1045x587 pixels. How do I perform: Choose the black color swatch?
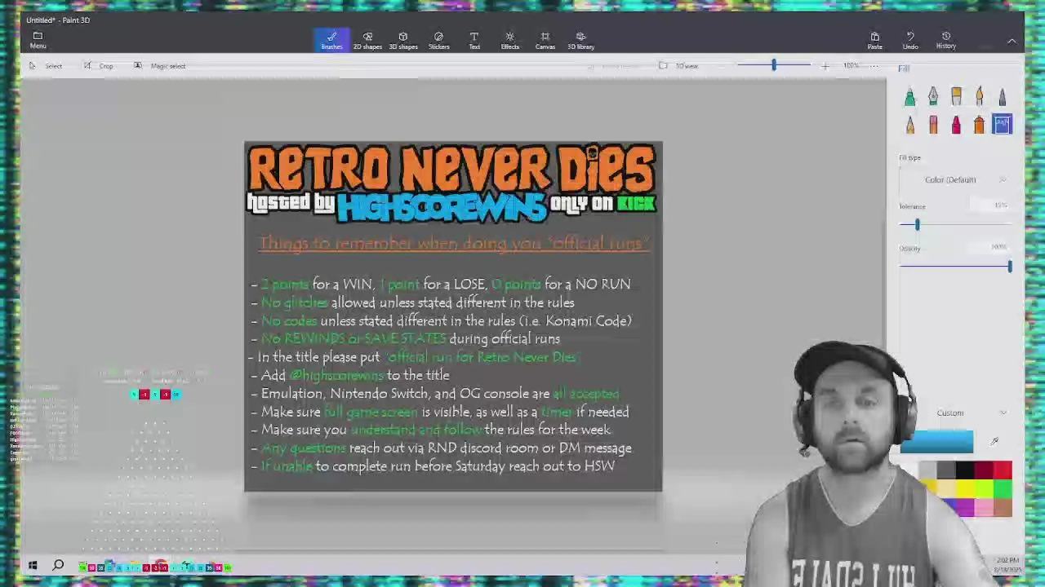(x=964, y=470)
